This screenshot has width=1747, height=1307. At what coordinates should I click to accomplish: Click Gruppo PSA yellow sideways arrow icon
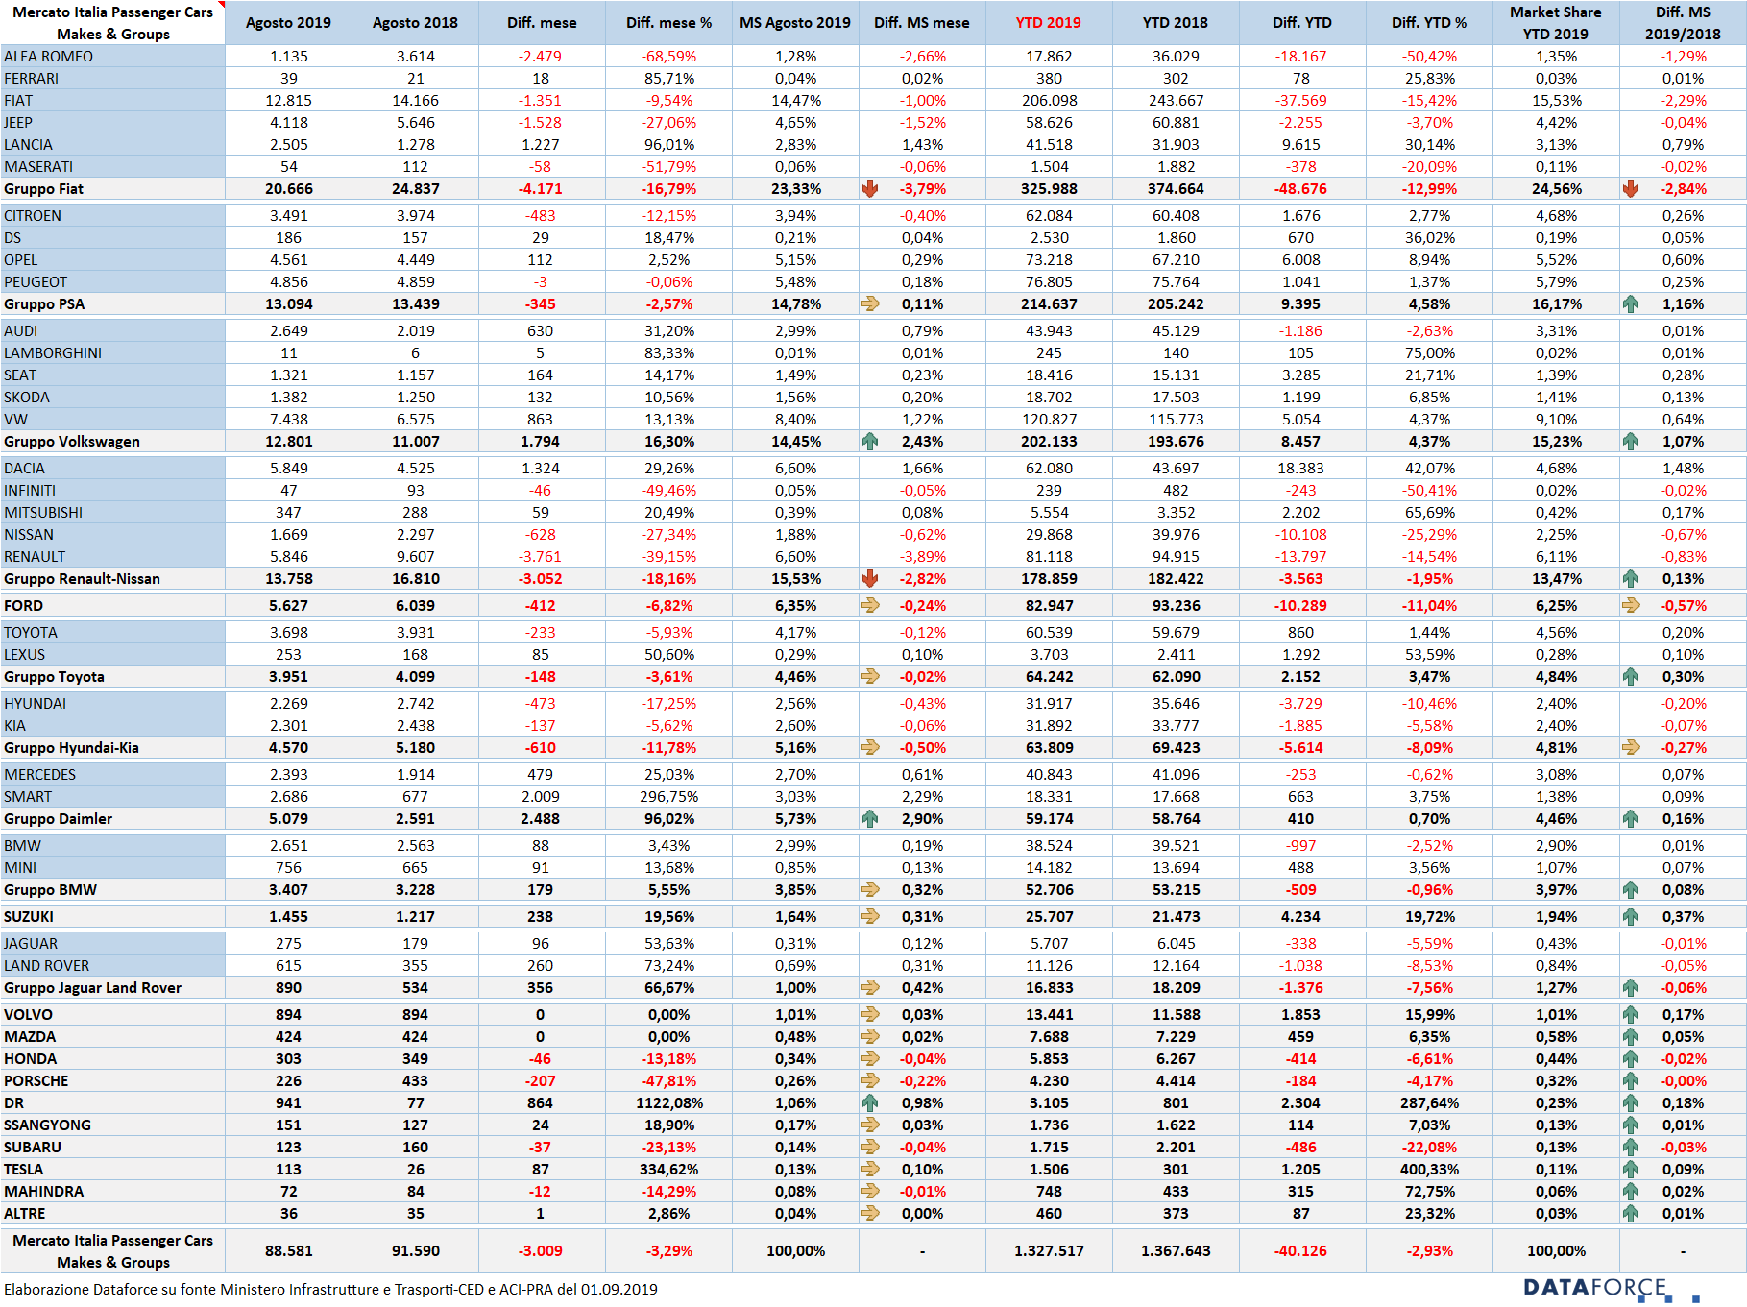(870, 304)
